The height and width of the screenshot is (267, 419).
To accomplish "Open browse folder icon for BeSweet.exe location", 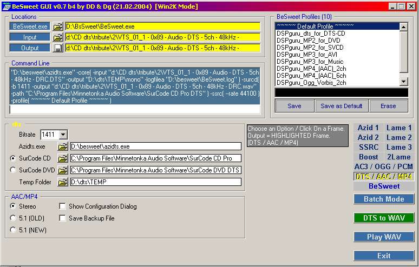I will coord(58,26).
